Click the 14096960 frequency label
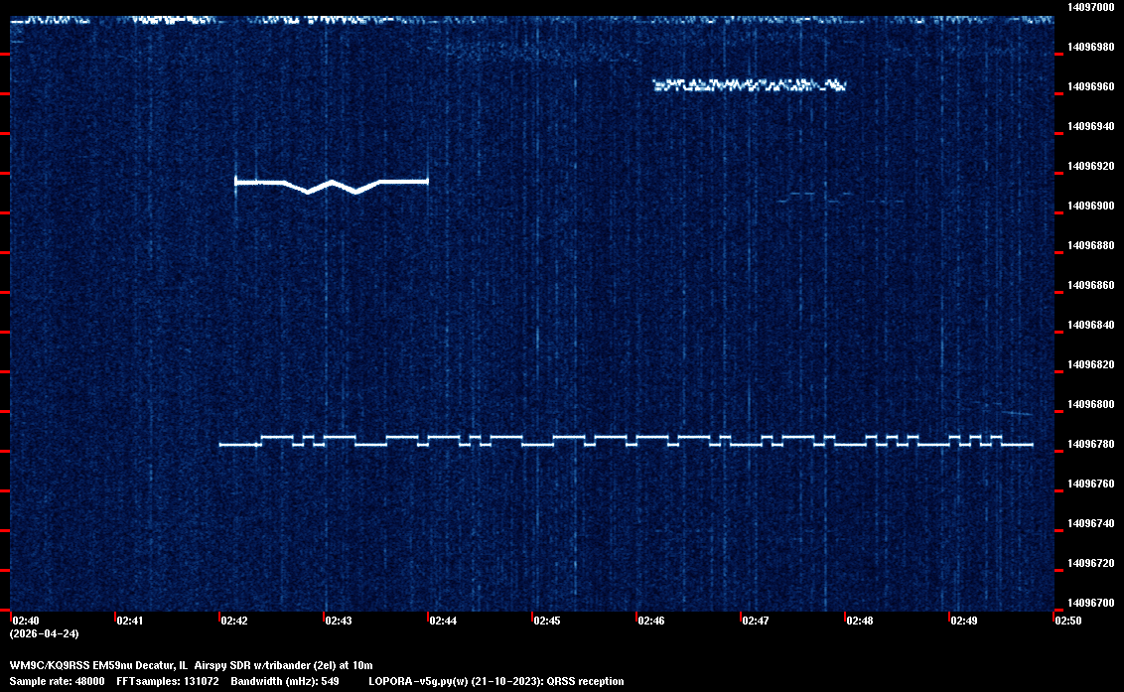This screenshot has height=692, width=1124. pyautogui.click(x=1091, y=86)
